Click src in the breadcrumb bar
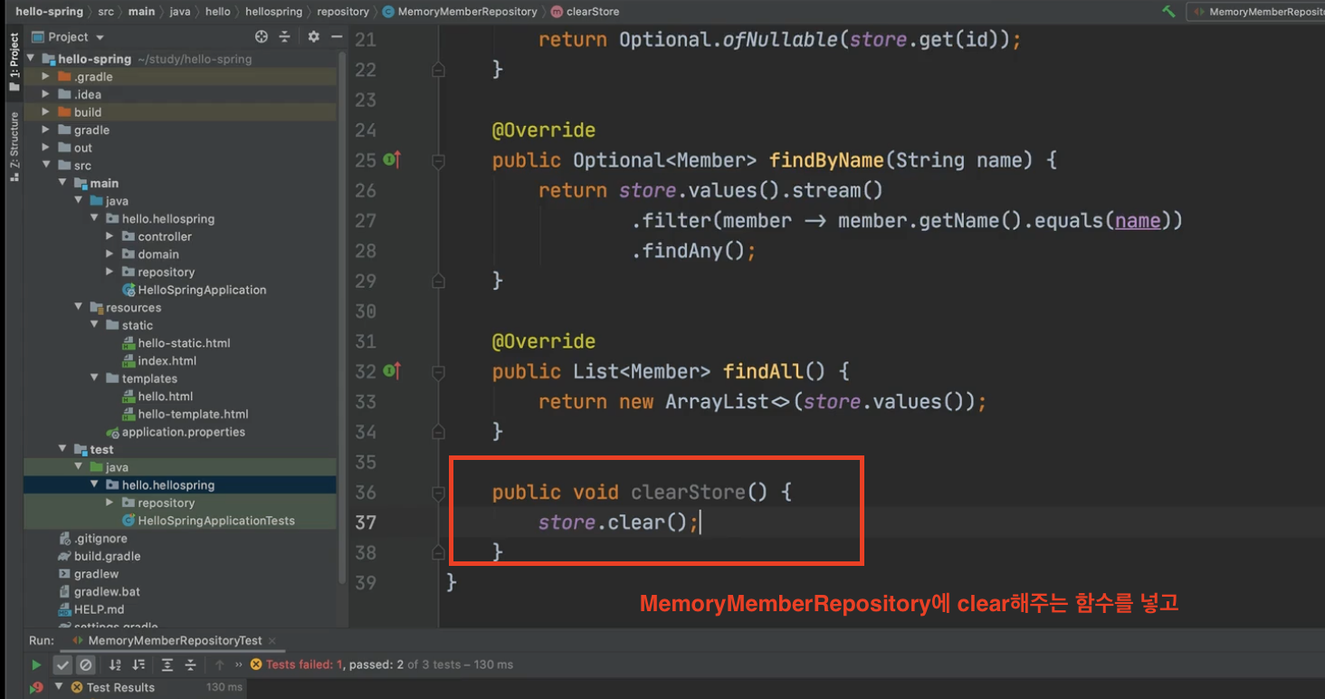Screen dimensions: 1325x699 pos(106,12)
